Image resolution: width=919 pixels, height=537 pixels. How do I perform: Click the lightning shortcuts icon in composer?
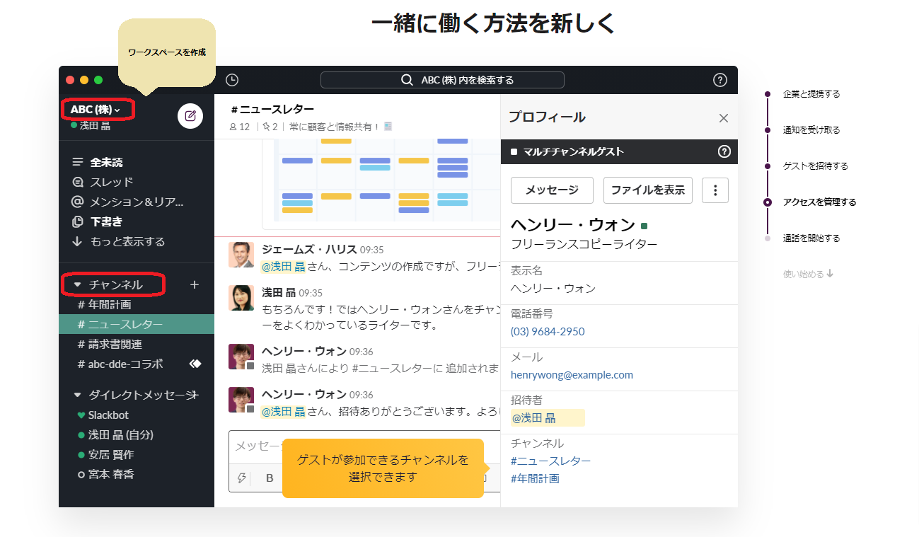coord(242,478)
